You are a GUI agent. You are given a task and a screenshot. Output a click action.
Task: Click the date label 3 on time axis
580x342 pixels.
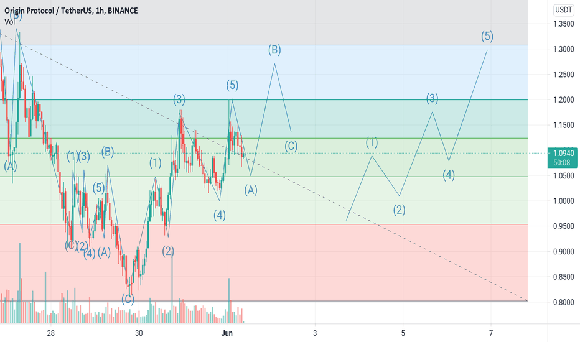pos(315,333)
